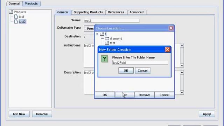Click the Description scrollbar up arrow

(182, 72)
